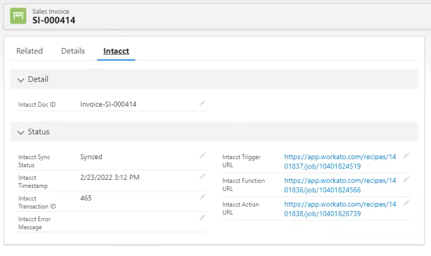Switch to the Related tab
Image resolution: width=431 pixels, height=256 pixels.
coord(29,51)
